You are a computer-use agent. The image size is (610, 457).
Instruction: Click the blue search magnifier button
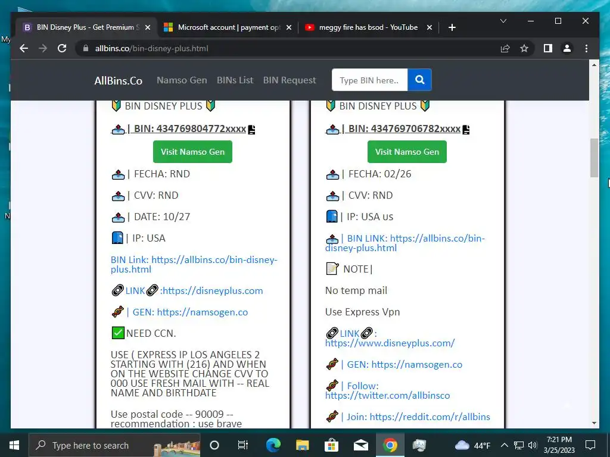pos(419,80)
